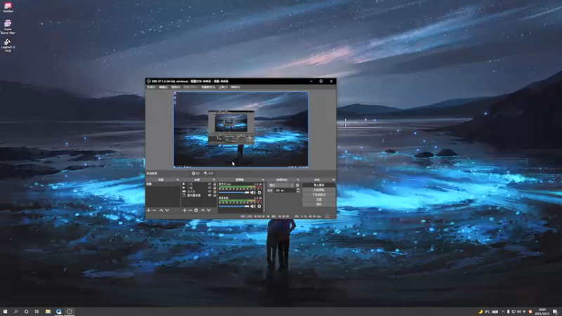This screenshot has width=562, height=316.
Task: Move the scene down in the Scenes dock
Action: tap(167, 210)
